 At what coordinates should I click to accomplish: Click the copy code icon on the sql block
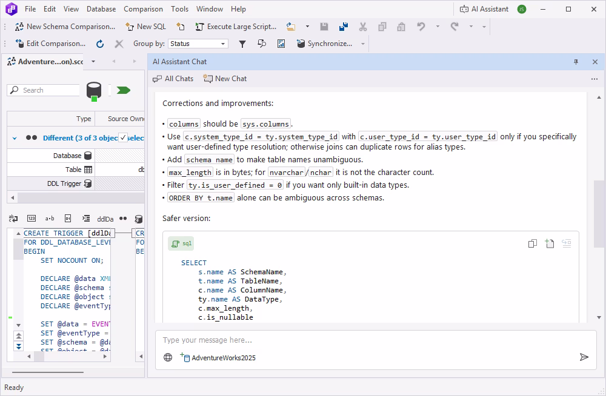(x=533, y=243)
